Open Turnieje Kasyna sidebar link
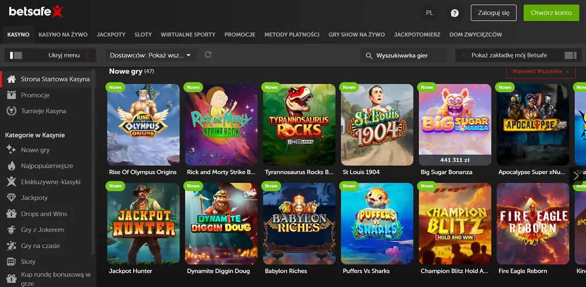 tap(43, 111)
